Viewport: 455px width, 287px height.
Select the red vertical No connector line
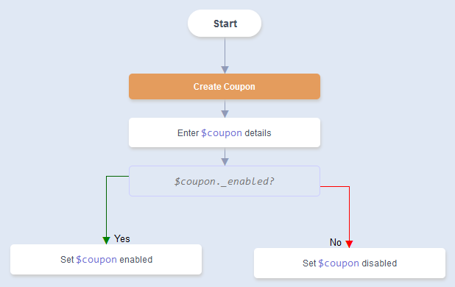pos(349,213)
